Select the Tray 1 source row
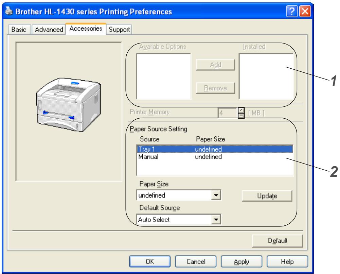This screenshot has height=274, width=340. point(215,149)
